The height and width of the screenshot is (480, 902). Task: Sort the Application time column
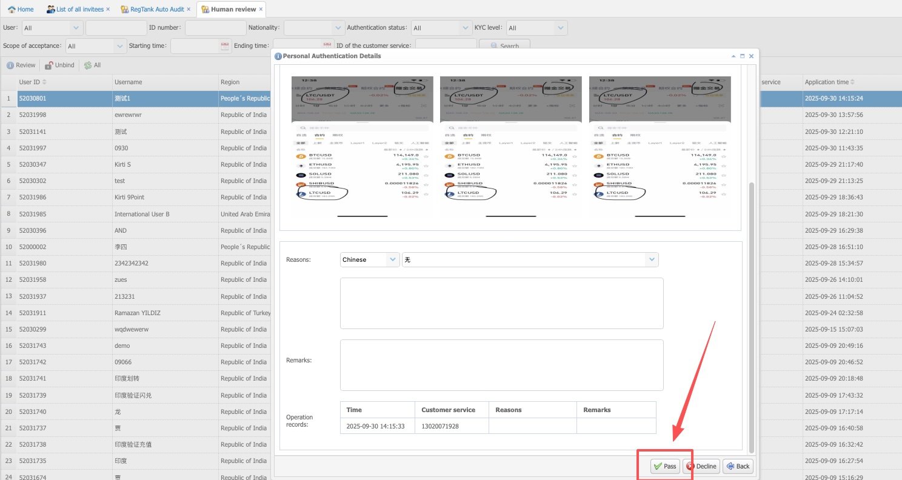point(853,82)
